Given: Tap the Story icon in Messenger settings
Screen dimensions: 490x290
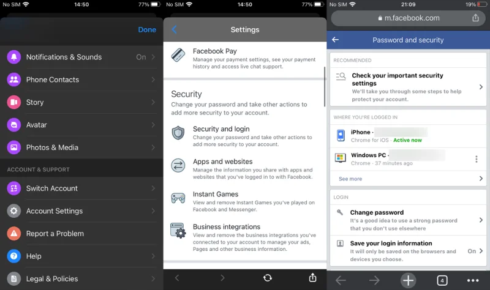Looking at the screenshot, I should 13,102.
